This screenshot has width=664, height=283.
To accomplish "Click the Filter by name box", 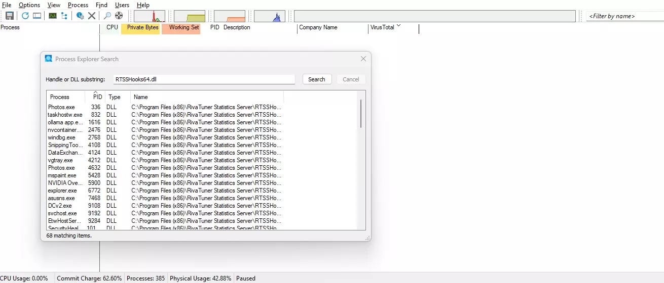I will tap(624, 16).
